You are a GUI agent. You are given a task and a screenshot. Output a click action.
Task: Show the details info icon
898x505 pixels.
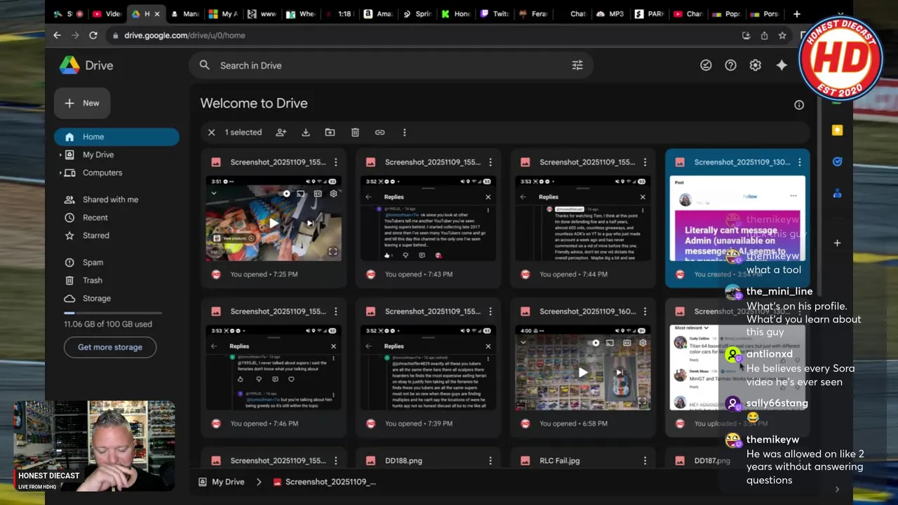[799, 105]
